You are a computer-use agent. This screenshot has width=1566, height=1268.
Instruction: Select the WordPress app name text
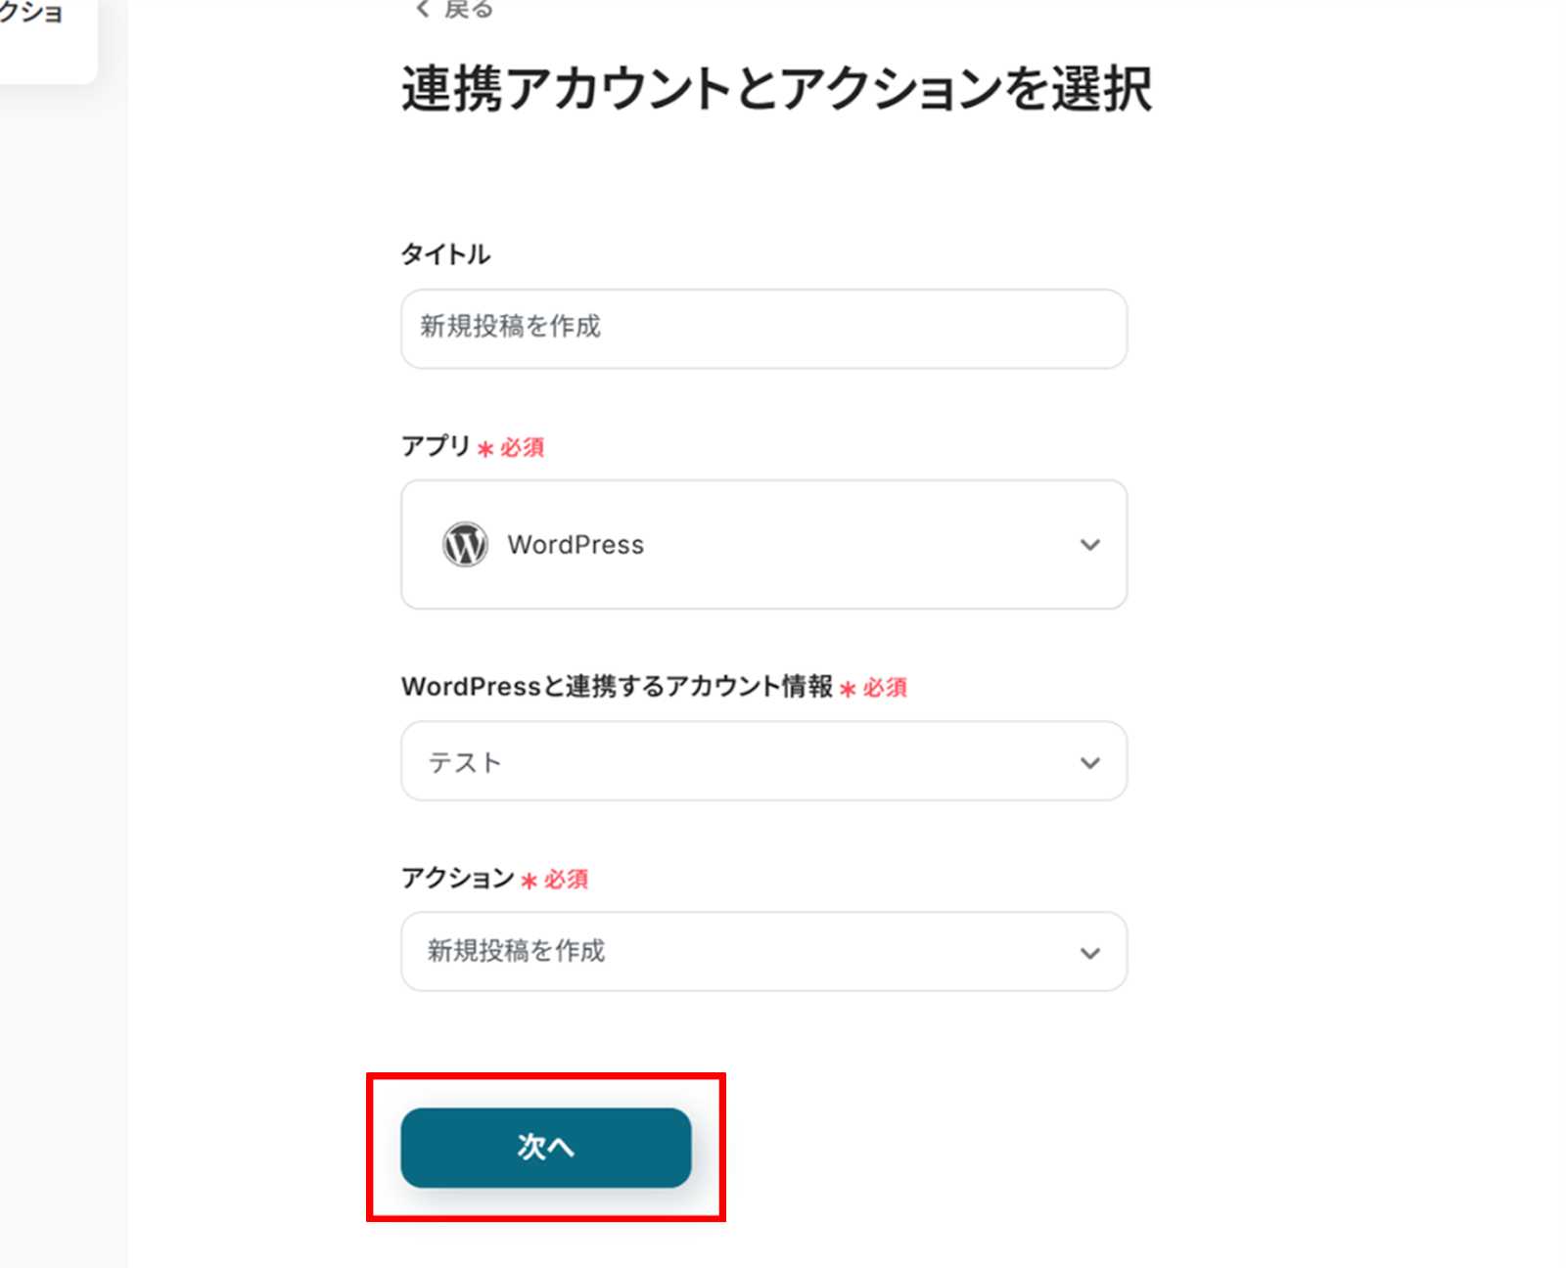pyautogui.click(x=576, y=545)
